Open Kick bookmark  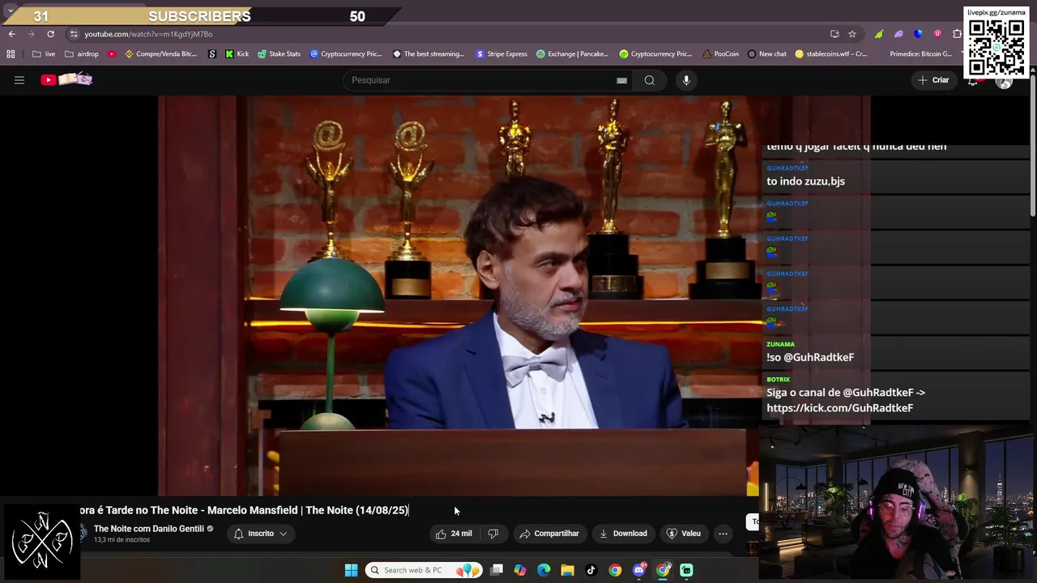coord(237,54)
